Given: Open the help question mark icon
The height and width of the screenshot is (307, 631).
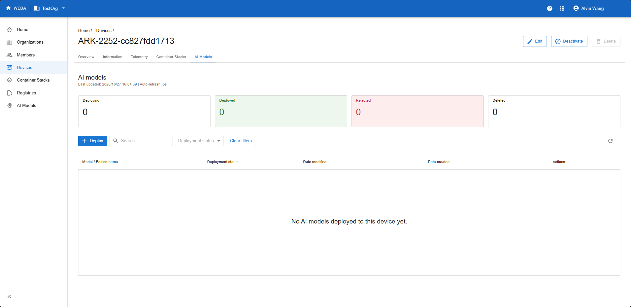Looking at the screenshot, I should [549, 8].
